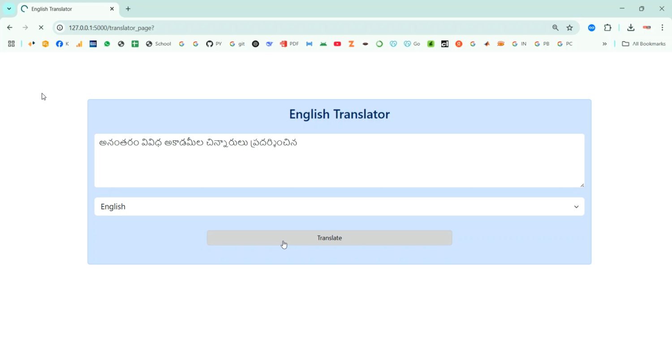Open the YouTube bookmark icon

[337, 44]
